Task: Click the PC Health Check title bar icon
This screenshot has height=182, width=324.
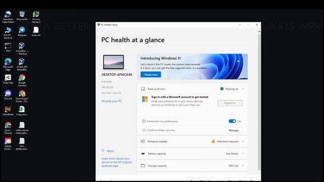Action: (x=99, y=25)
